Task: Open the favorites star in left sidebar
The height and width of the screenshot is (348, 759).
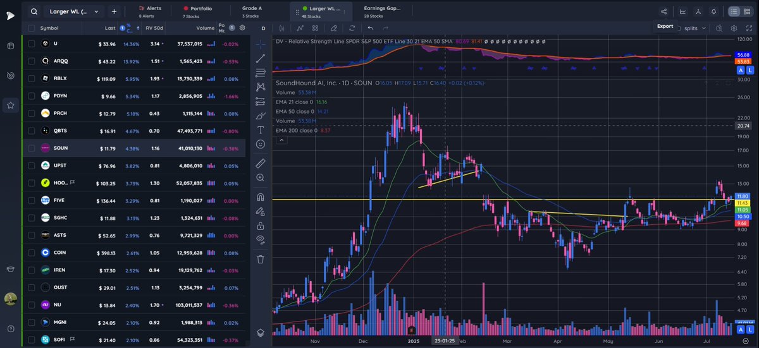Action: (x=11, y=105)
